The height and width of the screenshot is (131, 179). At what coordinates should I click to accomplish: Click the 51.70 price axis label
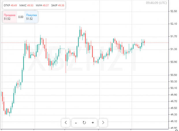pyautogui.click(x=174, y=36)
